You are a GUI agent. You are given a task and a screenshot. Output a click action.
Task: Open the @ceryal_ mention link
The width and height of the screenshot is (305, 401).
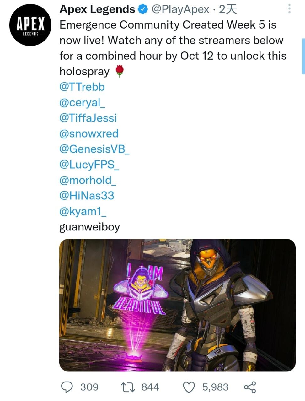[83, 102]
